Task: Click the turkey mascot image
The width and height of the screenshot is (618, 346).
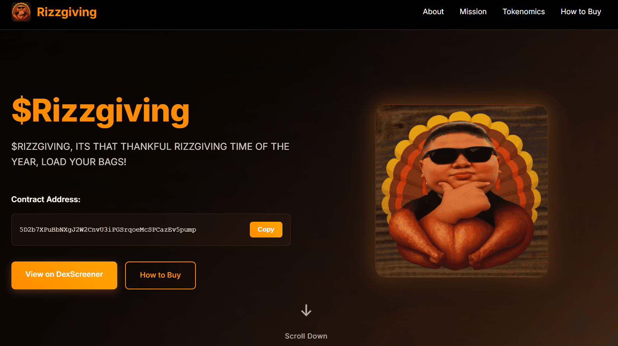Action: [x=461, y=191]
